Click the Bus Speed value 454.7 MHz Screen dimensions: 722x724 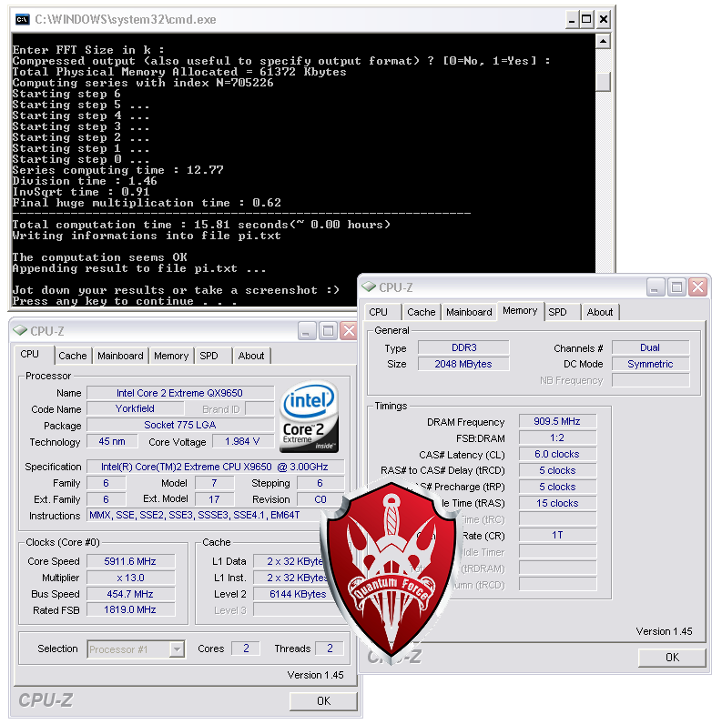(130, 594)
